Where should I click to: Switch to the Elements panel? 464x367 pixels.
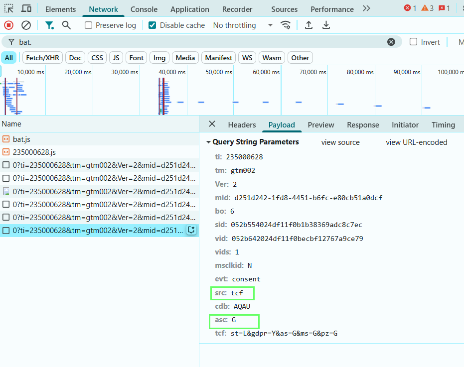60,9
